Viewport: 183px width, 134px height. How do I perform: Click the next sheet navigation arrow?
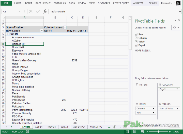[12, 127]
